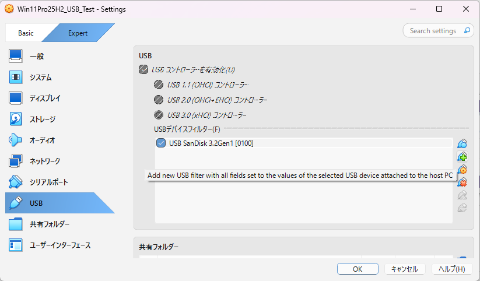Uncheck the USB SanDisk 3.2Gen1 filter checkbox
The width and height of the screenshot is (480, 281).
point(161,143)
